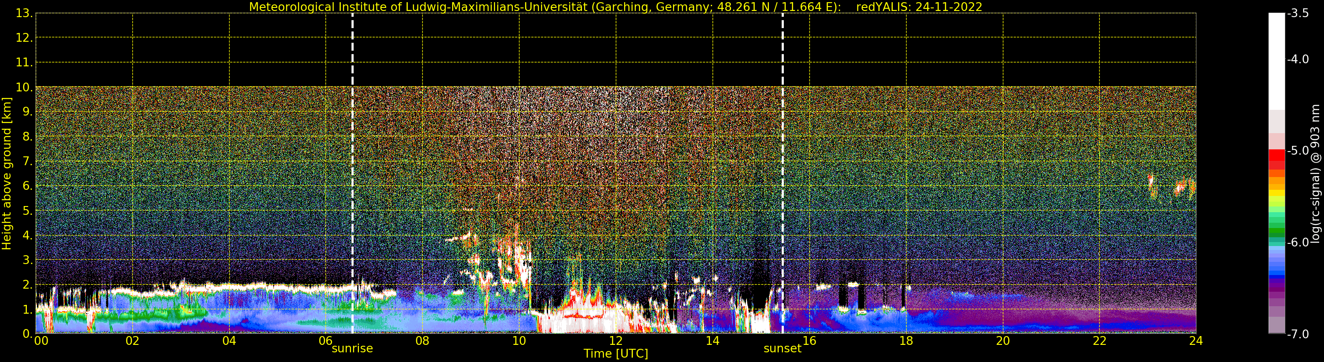Image resolution: width=1324 pixels, height=362 pixels.
Task: Click the "00" tick on the time axis
Action: pos(41,341)
